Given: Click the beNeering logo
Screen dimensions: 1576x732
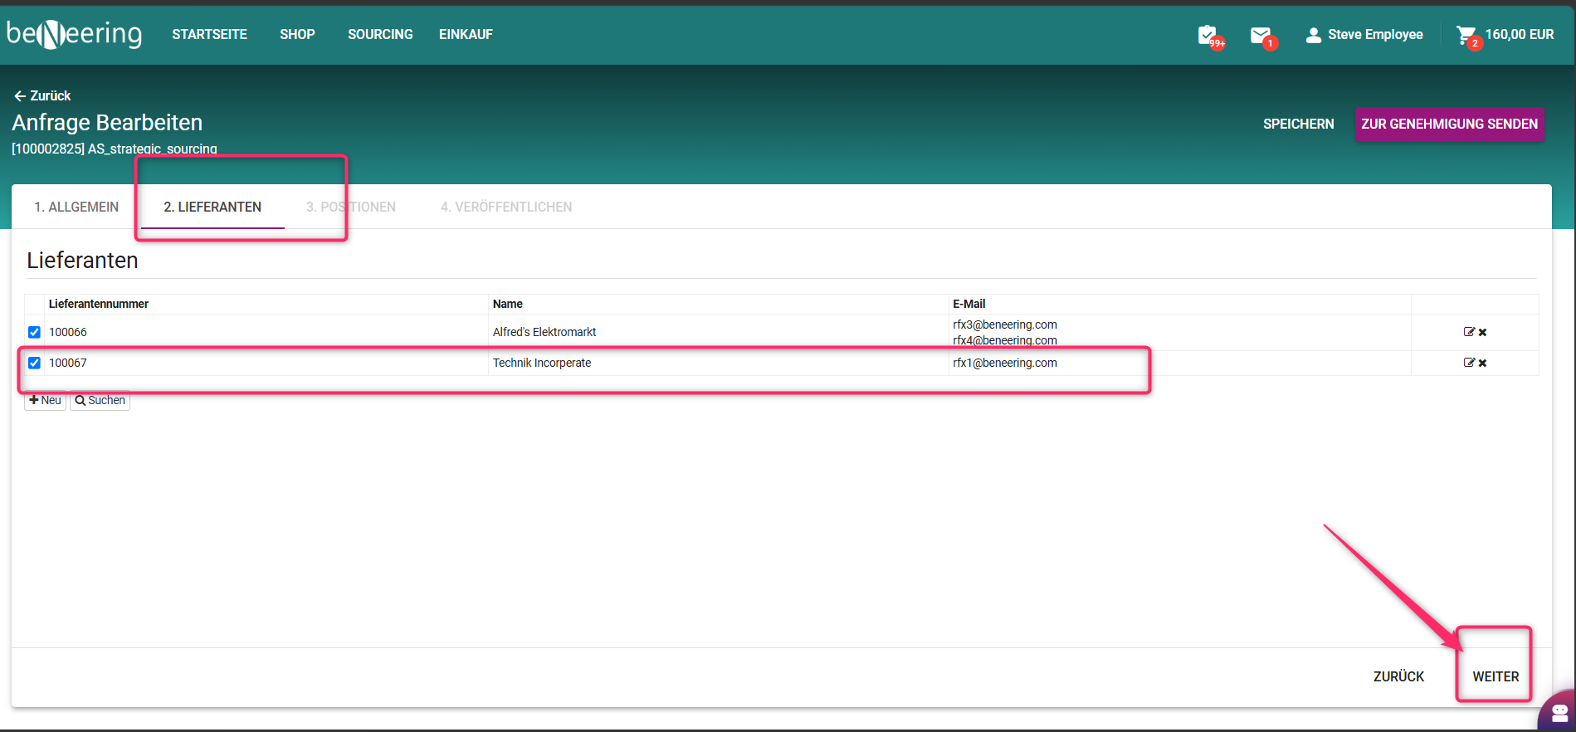Looking at the screenshot, I should tap(75, 34).
